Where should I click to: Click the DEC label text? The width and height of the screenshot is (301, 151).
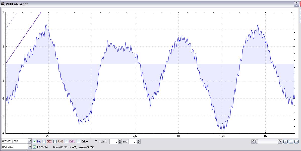click(x=49, y=141)
